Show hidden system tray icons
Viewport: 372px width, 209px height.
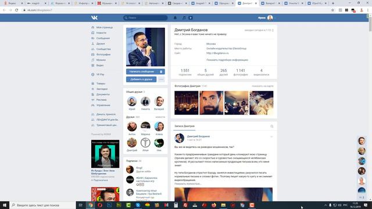click(x=325, y=205)
